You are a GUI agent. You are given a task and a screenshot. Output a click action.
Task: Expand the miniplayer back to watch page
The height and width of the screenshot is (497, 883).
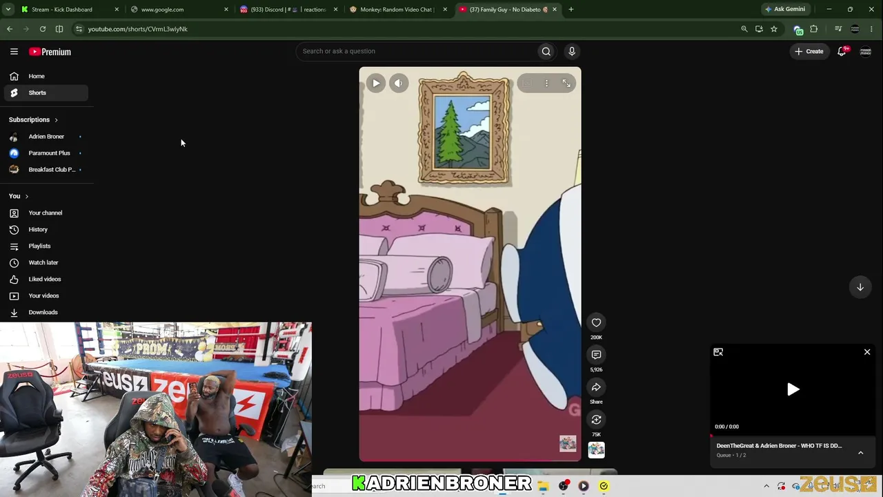click(x=718, y=352)
